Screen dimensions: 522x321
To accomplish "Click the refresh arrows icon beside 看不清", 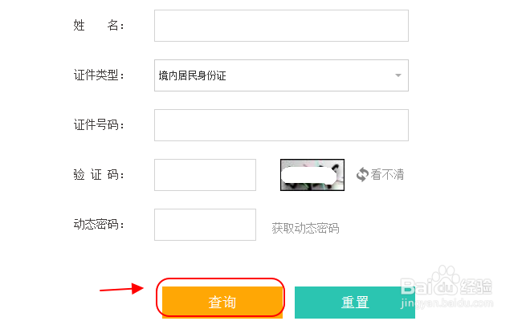I will pos(362,175).
